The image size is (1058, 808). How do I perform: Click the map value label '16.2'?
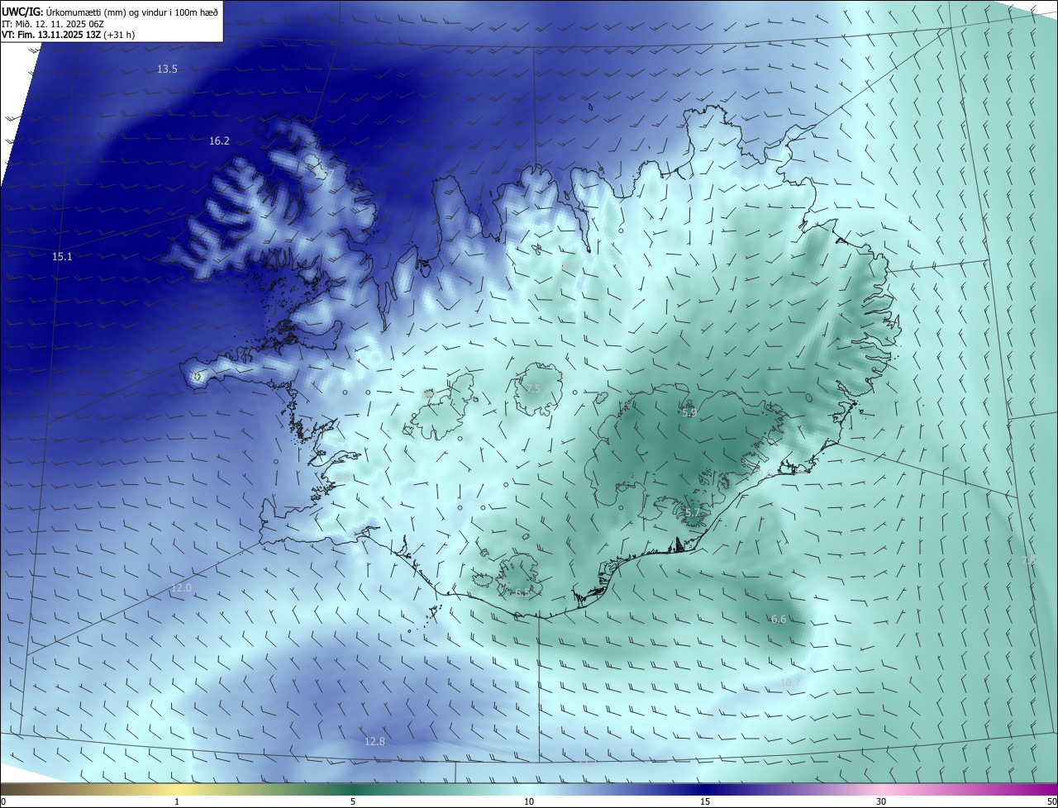[219, 141]
